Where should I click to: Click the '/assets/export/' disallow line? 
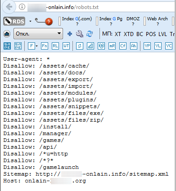pos(48,79)
